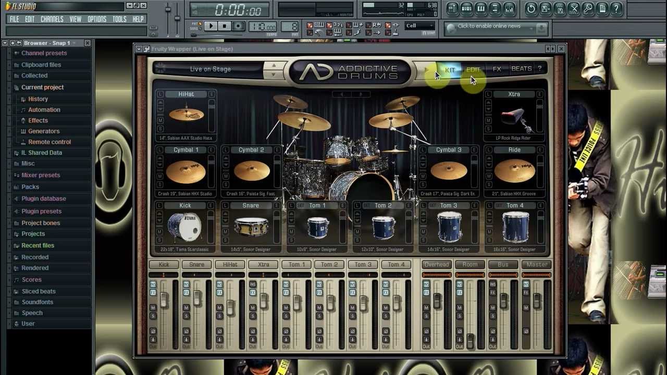The image size is (667, 375).
Task: Open the mixer icon in FL toolbar
Action: tap(509, 9)
